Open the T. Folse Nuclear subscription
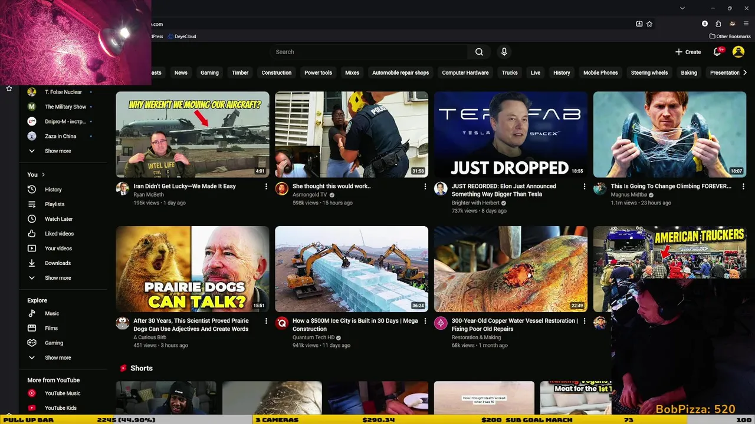Viewport: 755px width, 424px height. (63, 92)
